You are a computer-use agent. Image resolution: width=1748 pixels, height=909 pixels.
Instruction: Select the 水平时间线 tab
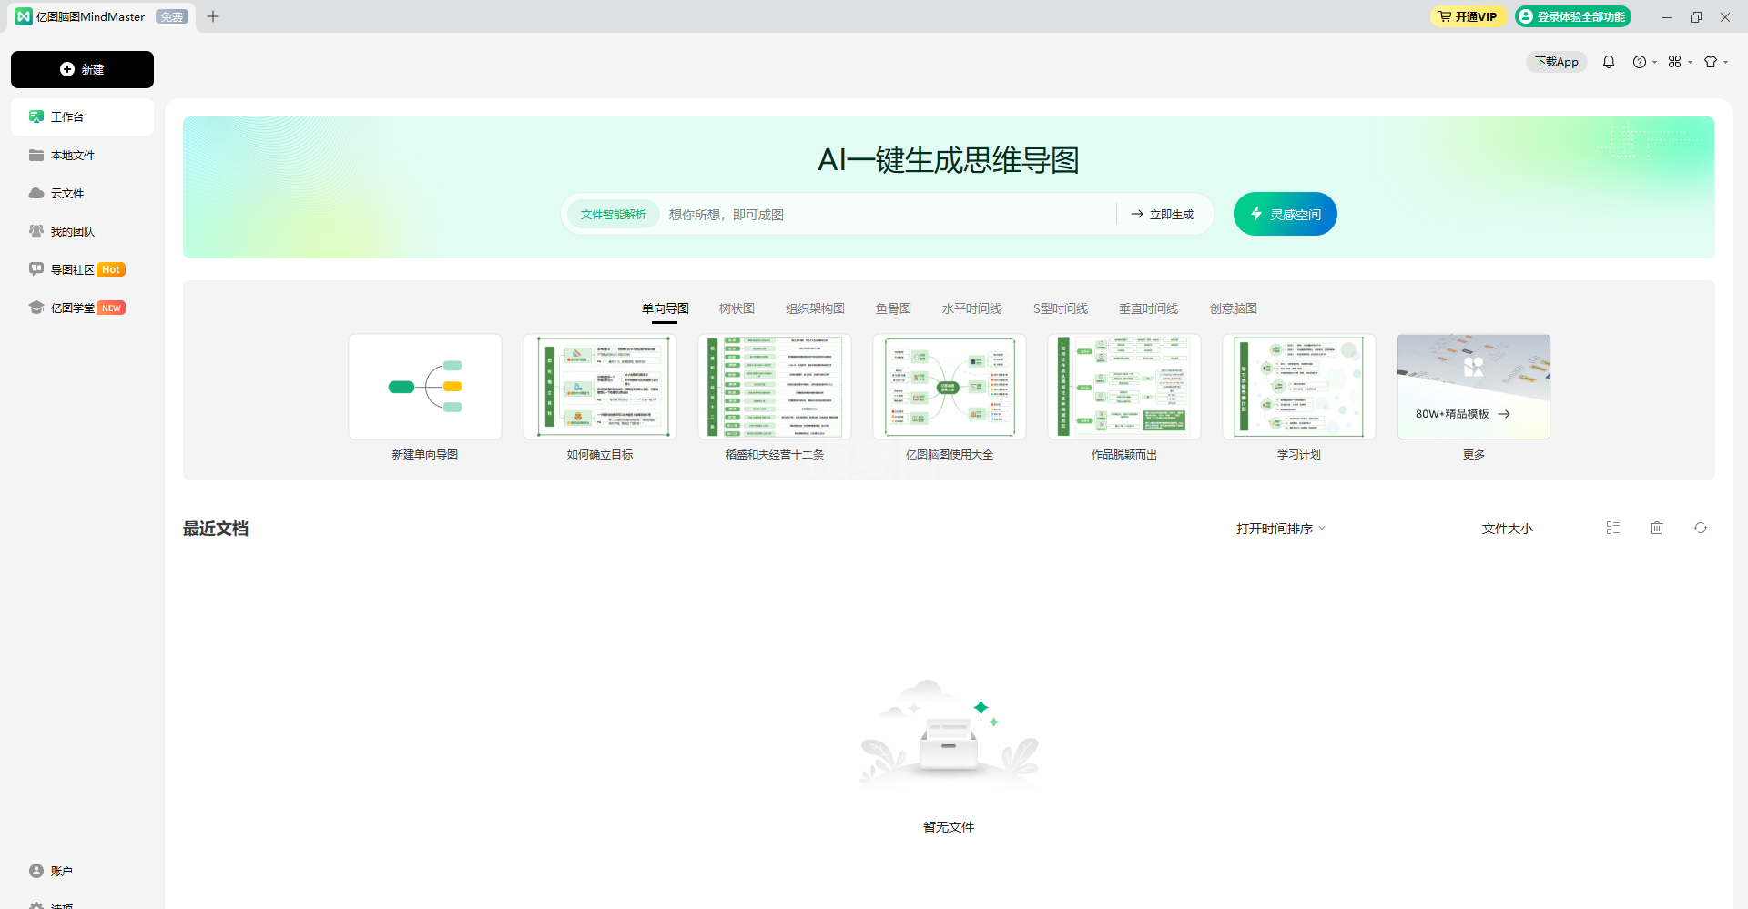coord(971,309)
